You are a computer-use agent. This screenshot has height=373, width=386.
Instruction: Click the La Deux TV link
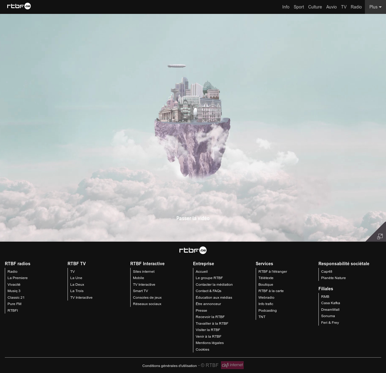pyautogui.click(x=77, y=285)
